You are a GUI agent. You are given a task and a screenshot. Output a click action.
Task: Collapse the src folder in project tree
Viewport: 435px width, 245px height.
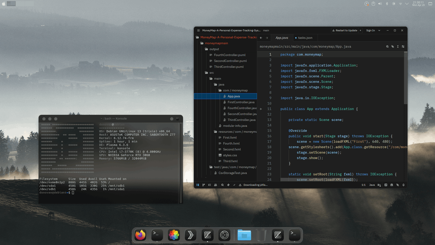tap(225, 73)
